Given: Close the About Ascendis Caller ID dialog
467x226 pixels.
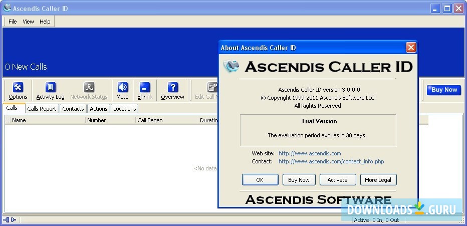Looking at the screenshot, I should click(411, 47).
